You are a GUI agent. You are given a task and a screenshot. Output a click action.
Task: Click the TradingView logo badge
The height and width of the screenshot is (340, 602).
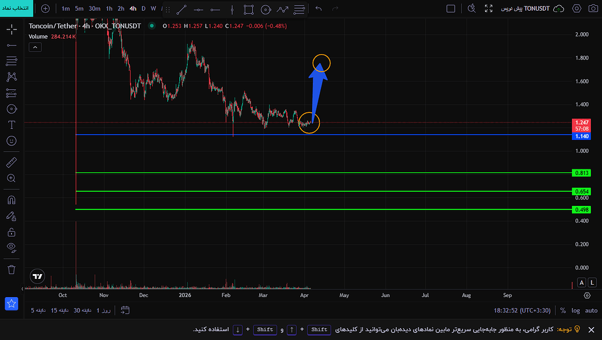[37, 276]
